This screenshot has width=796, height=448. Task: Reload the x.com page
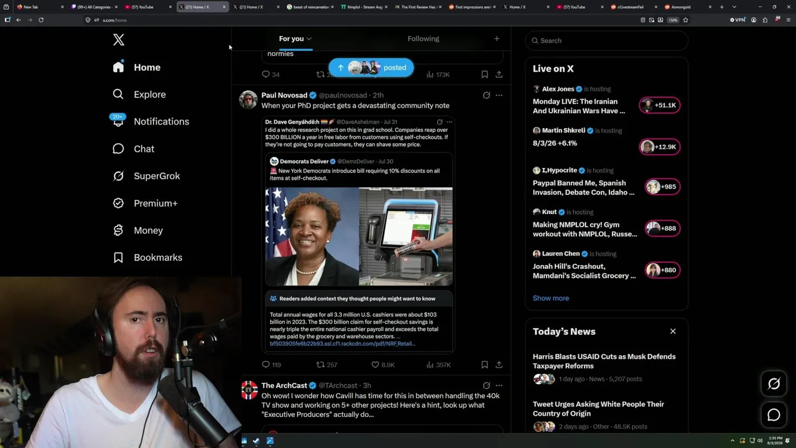coord(41,20)
